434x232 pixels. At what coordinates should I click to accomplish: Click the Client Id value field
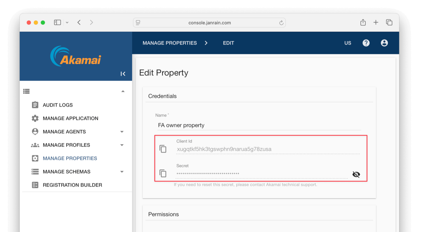point(268,149)
